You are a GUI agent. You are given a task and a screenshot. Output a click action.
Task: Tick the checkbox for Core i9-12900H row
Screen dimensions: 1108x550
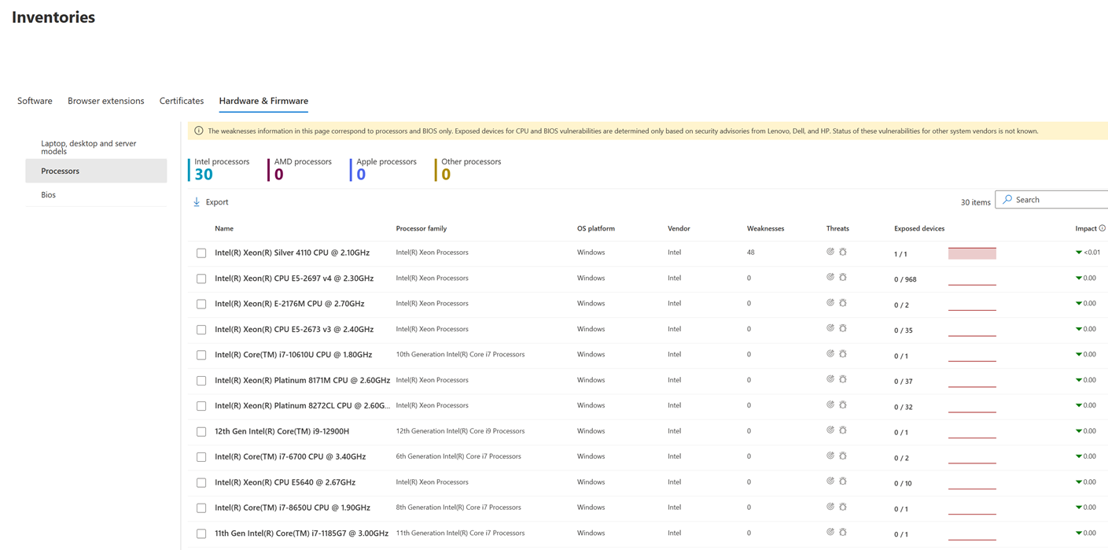coord(201,431)
